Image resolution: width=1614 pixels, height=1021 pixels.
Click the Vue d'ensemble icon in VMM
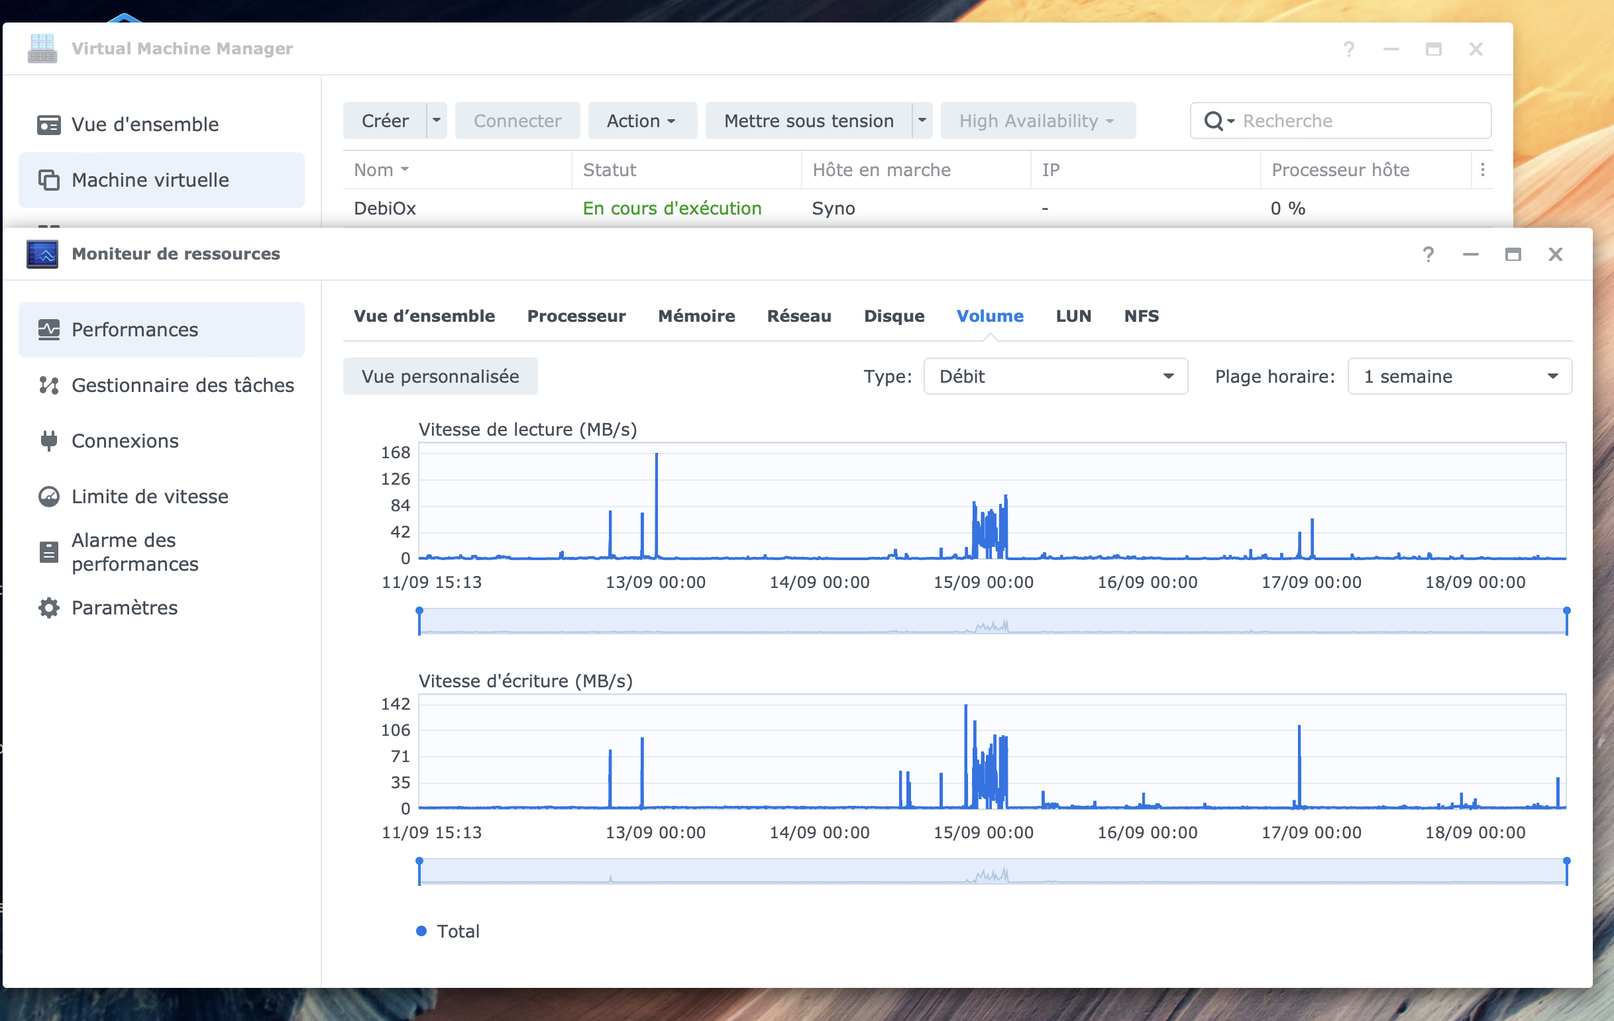[49, 124]
